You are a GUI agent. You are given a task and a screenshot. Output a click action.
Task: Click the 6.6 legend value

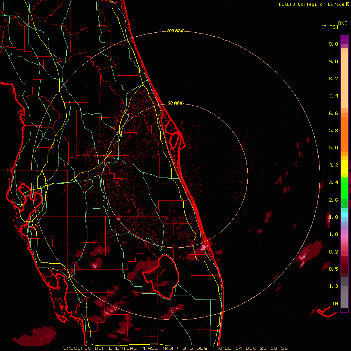point(333,113)
